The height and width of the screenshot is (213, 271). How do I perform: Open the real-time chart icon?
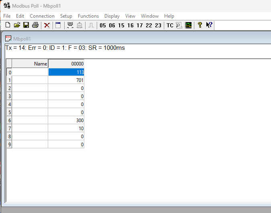(188, 25)
